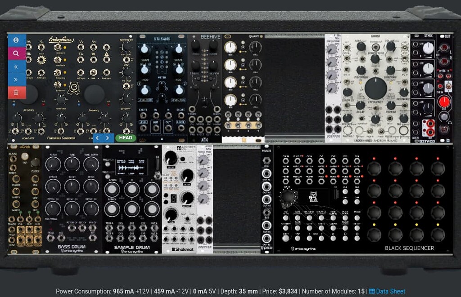Image resolution: width=461 pixels, height=297 pixels.
Task: Delete the module using the red trash icon
Action: tap(16, 93)
